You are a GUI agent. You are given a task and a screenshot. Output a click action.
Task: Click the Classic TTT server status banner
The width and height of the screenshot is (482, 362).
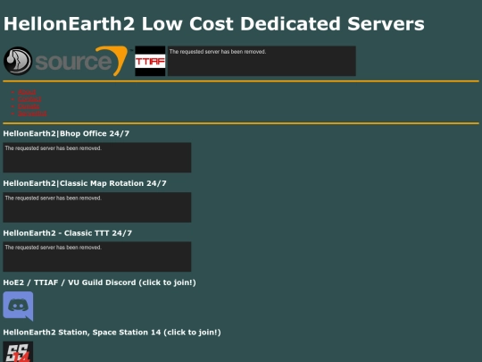pyautogui.click(x=97, y=257)
